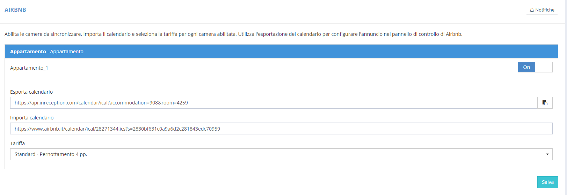
Task: Toggle the Appartamento_1 sync switch
Action: [x=535, y=67]
